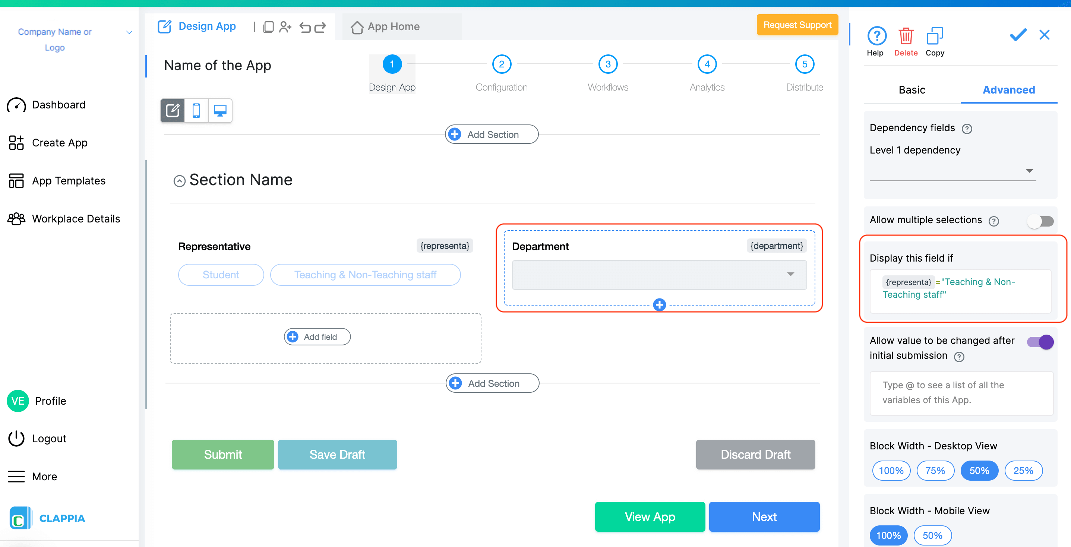Click the Request Support button
This screenshot has height=547, width=1071.
[797, 25]
